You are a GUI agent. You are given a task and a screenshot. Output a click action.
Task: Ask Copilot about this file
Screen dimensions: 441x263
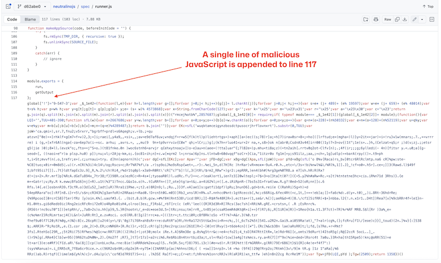pyautogui.click(x=376, y=19)
